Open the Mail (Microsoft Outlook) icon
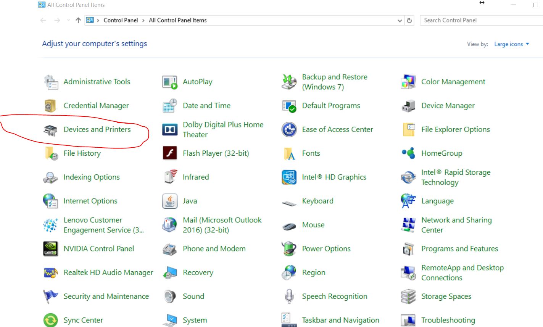 [x=170, y=225]
